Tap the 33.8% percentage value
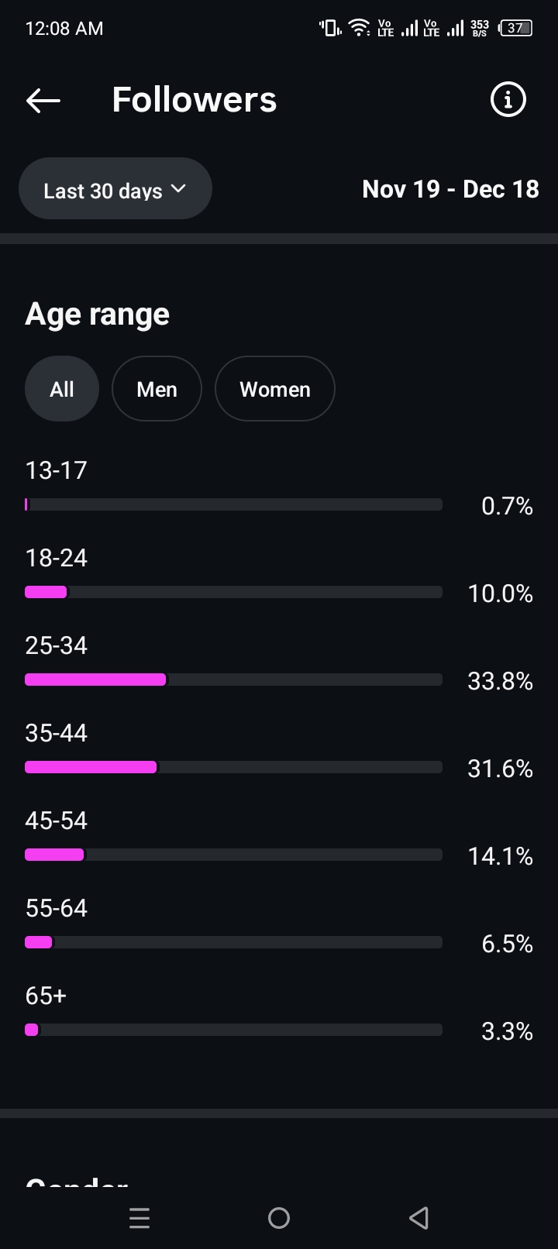 click(x=500, y=681)
